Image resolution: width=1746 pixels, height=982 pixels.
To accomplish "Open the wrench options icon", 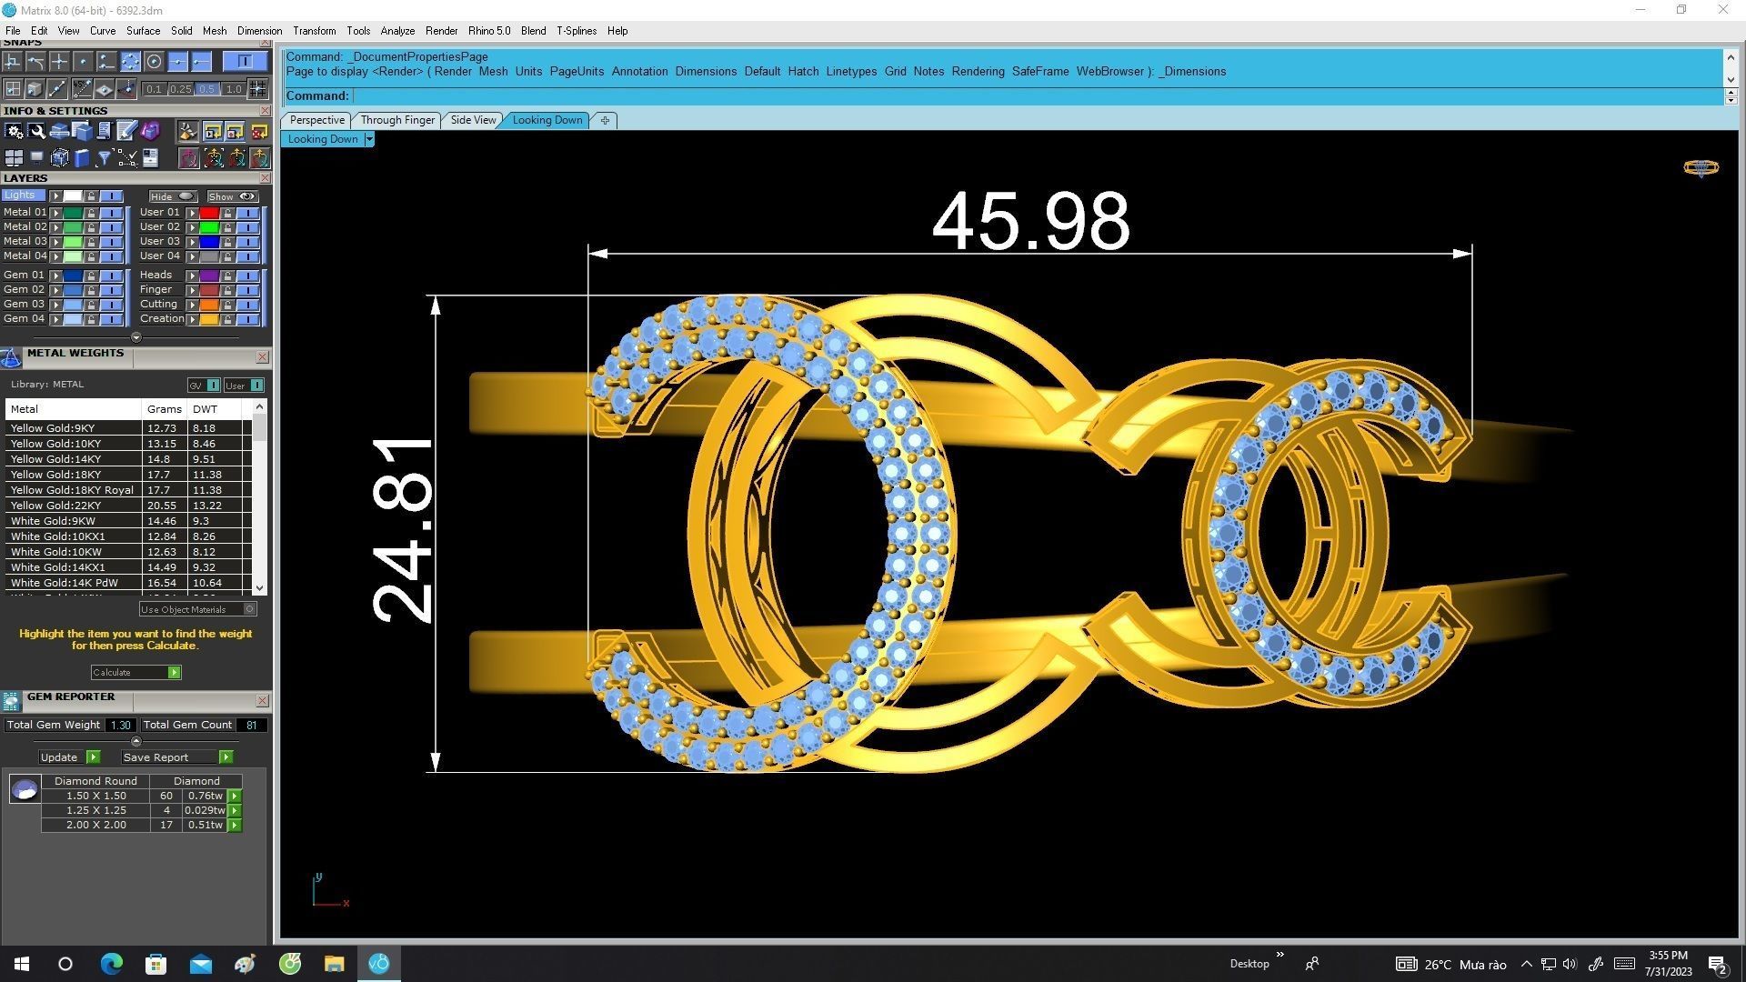I will click(x=36, y=131).
